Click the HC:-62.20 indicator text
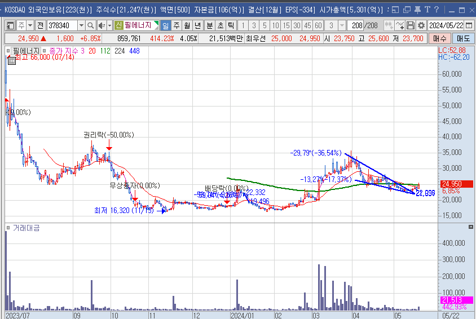476x319 pixels. point(454,57)
